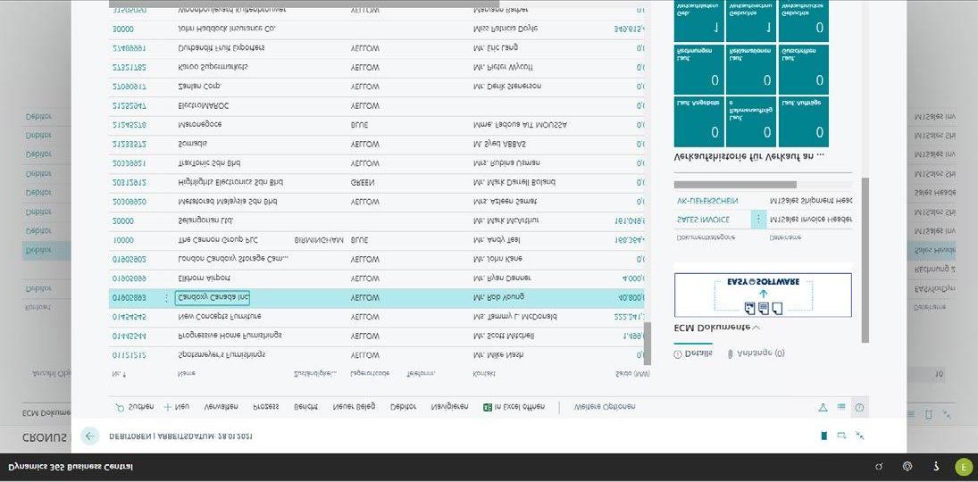Click the BIRMINGHAM cell

(x=319, y=240)
